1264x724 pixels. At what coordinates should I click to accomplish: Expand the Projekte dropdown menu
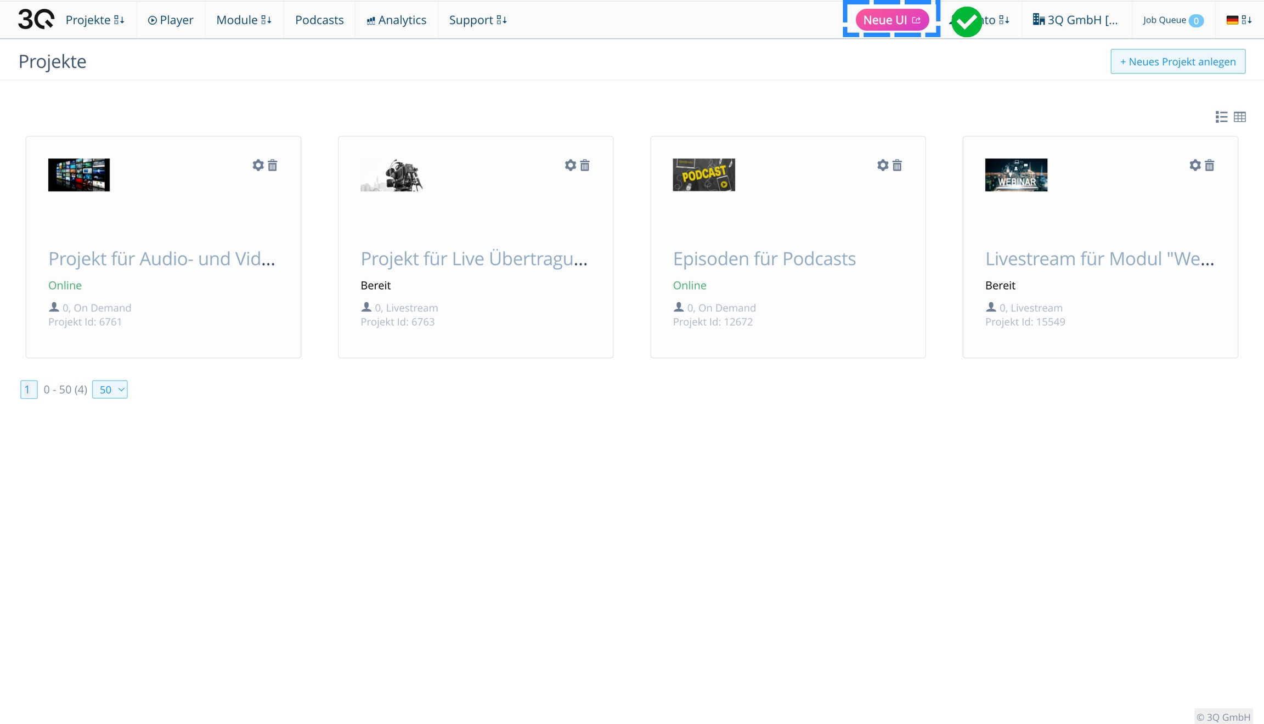[95, 20]
